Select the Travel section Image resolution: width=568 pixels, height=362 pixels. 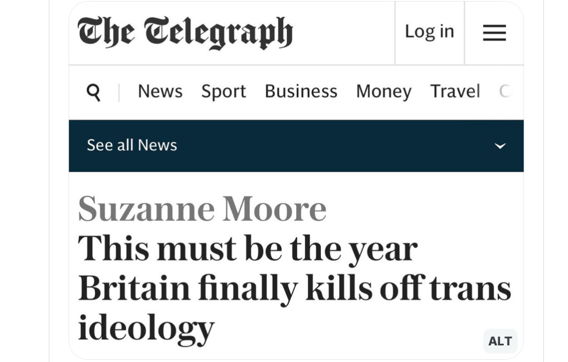tap(455, 92)
